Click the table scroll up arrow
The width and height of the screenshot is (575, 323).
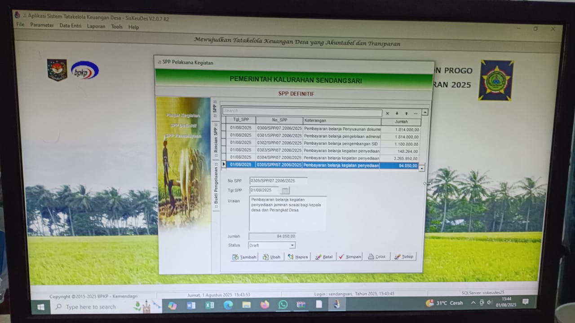pyautogui.click(x=425, y=112)
